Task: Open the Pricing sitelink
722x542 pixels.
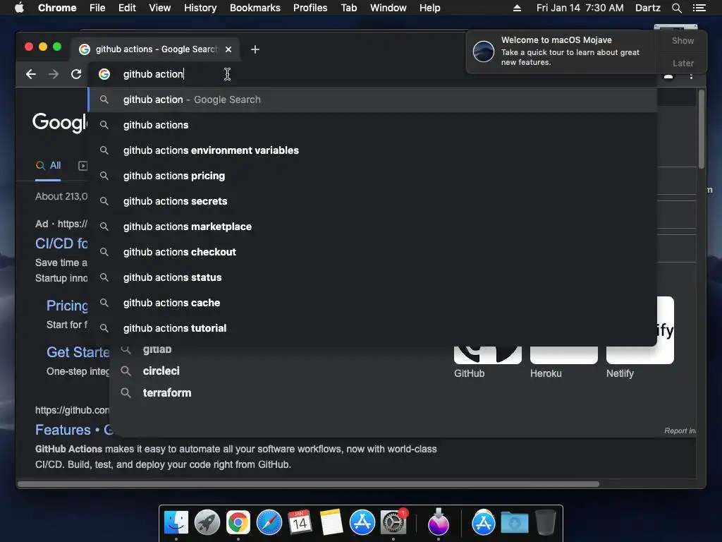Action: 67,305
